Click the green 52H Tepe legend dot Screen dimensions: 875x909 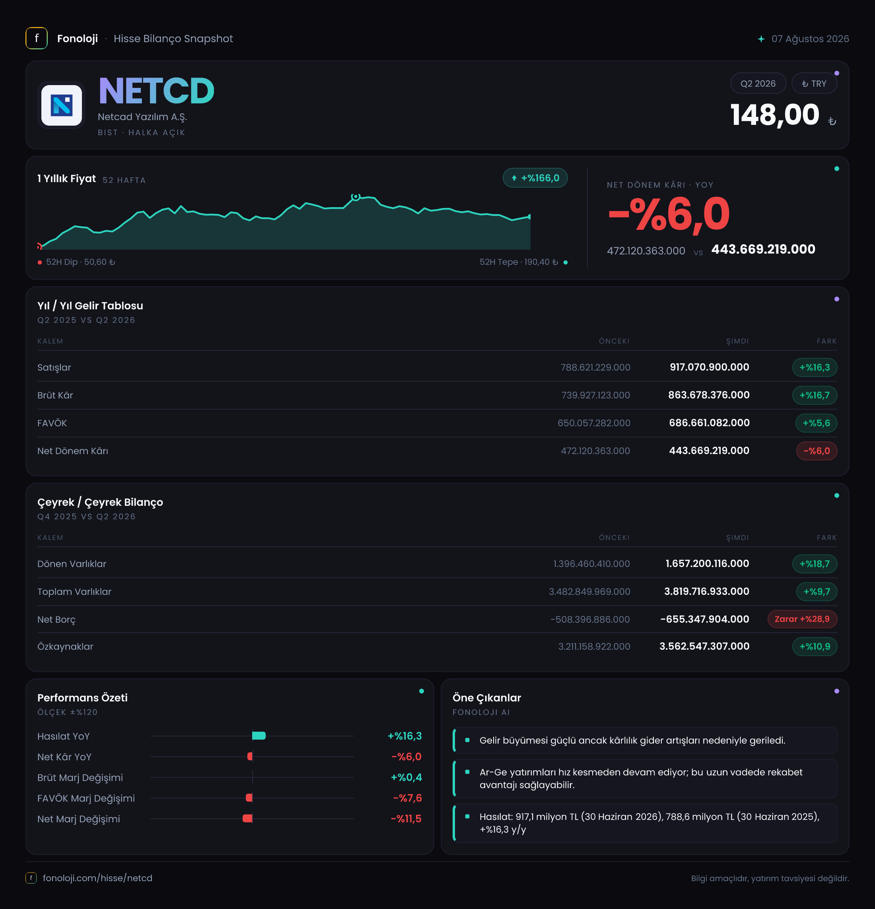[566, 262]
